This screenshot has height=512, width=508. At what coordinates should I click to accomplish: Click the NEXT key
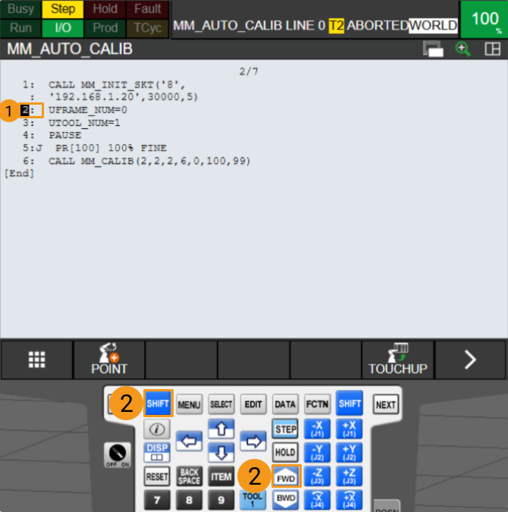386,405
